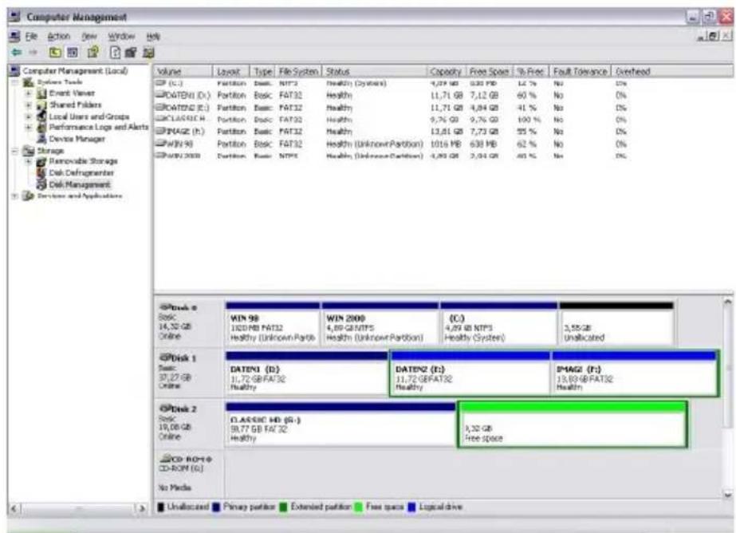The height and width of the screenshot is (533, 736).
Task: Sort by the Status column header
Action: click(x=375, y=71)
